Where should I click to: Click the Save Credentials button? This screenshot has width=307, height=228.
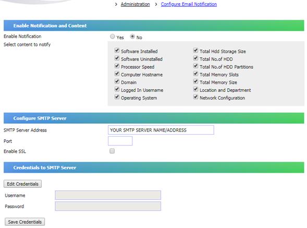(x=24, y=222)
